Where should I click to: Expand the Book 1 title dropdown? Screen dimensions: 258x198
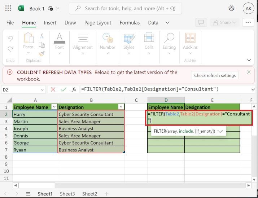click(58, 8)
